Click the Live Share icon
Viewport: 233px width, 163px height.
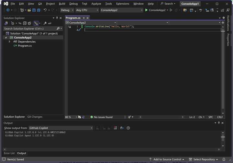pyautogui.click(x=222, y=10)
